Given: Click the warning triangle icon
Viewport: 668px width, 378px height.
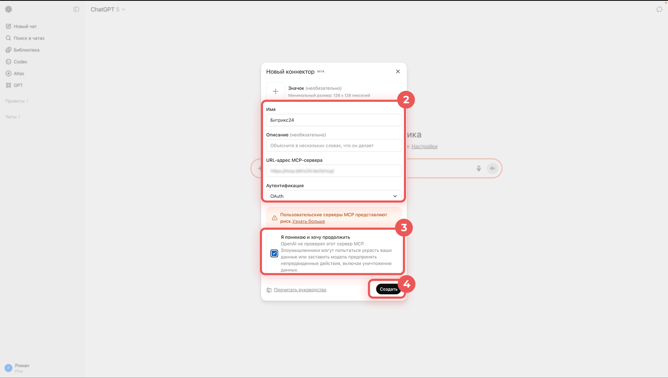Looking at the screenshot, I should point(275,218).
